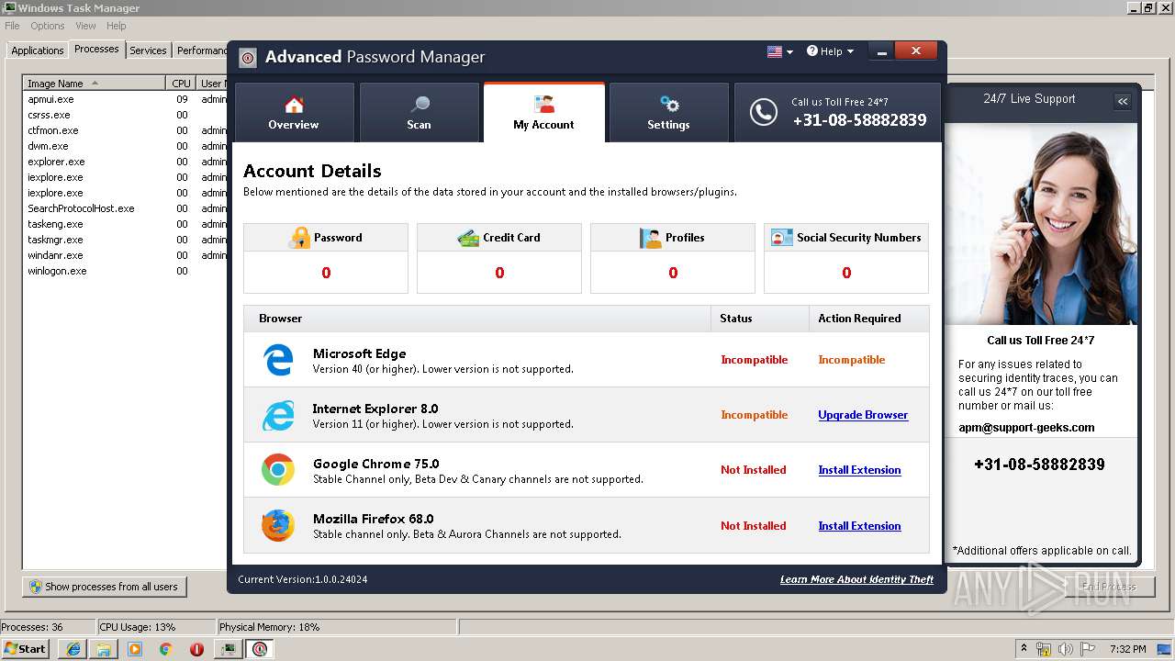Expand the Help menu
The image size is (1175, 661).
(x=830, y=51)
